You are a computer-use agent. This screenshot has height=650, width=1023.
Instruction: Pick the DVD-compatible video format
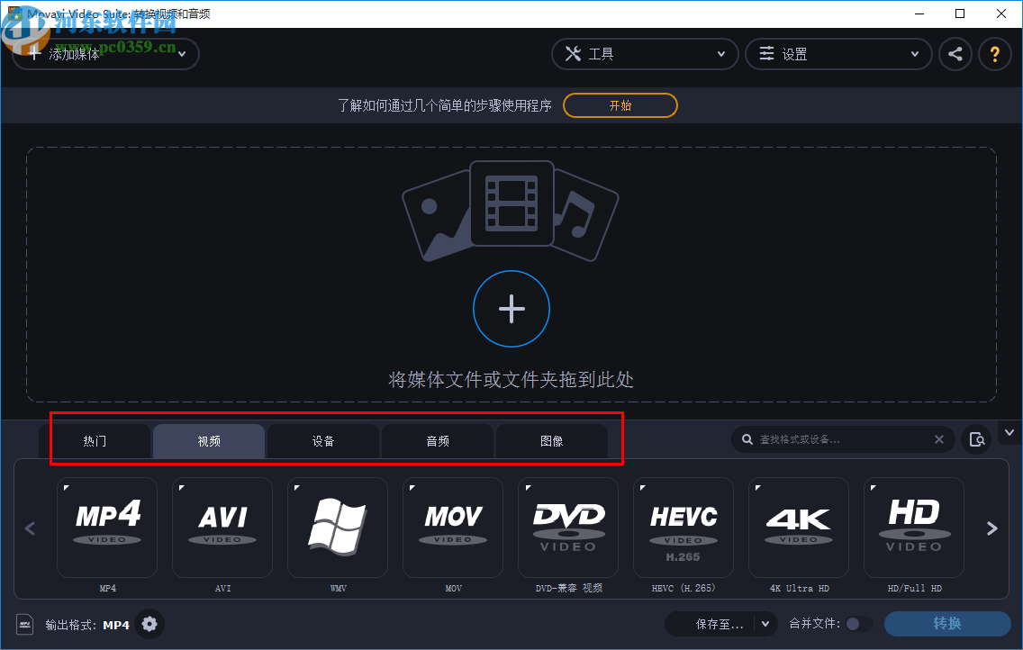tap(568, 528)
